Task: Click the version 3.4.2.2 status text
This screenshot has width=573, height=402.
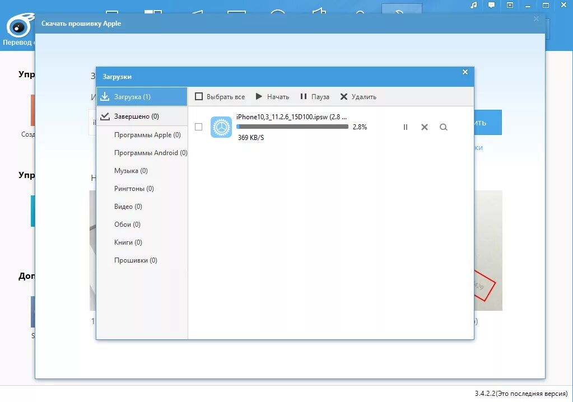Action: click(x=521, y=393)
